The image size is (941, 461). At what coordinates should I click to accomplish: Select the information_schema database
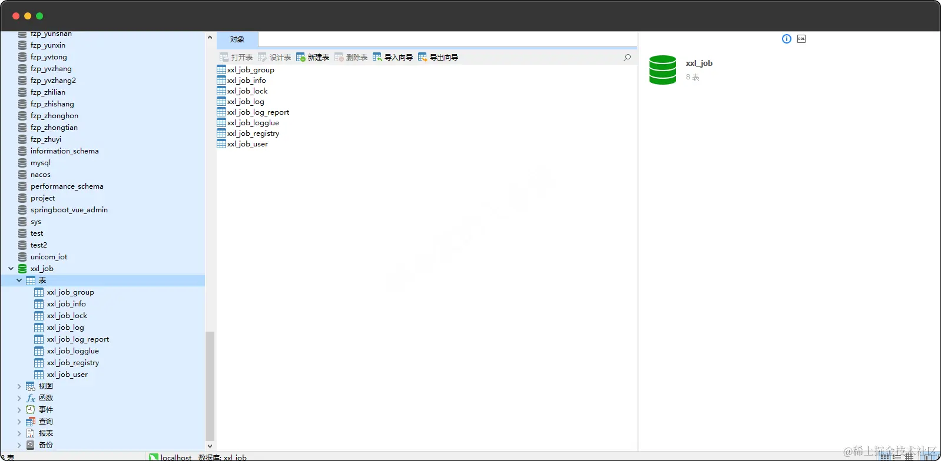coord(65,151)
